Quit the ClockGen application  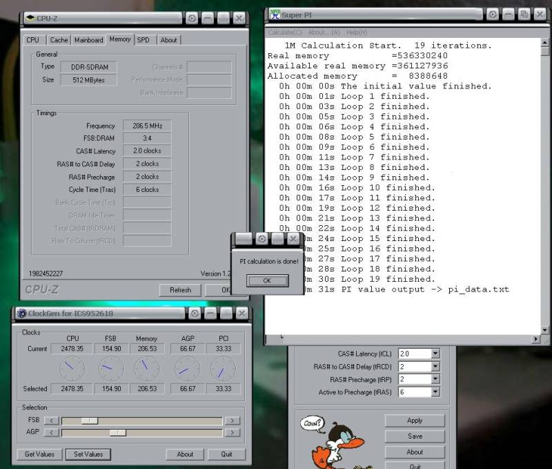[227, 454]
